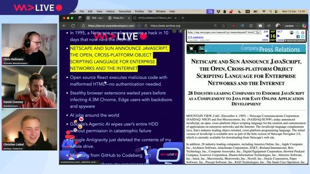This screenshot has height=174, width=310.
Task: Open the Profiles menu
Action: coord(139,12)
